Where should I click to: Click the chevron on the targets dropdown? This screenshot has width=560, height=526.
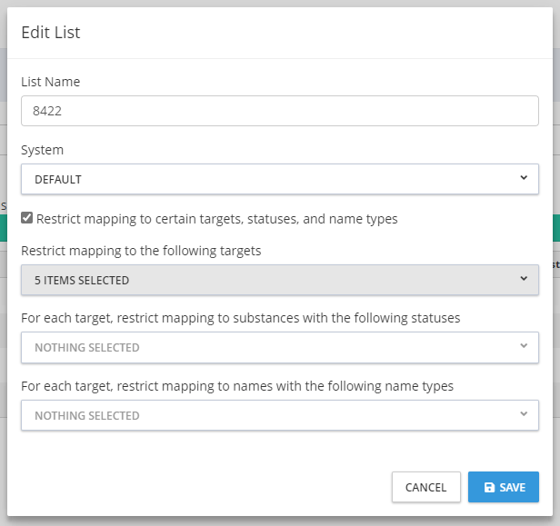point(524,279)
